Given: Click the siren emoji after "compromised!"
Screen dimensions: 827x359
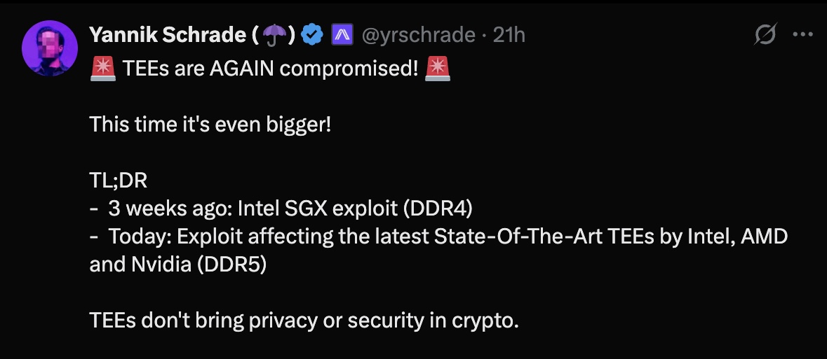Looking at the screenshot, I should 438,69.
